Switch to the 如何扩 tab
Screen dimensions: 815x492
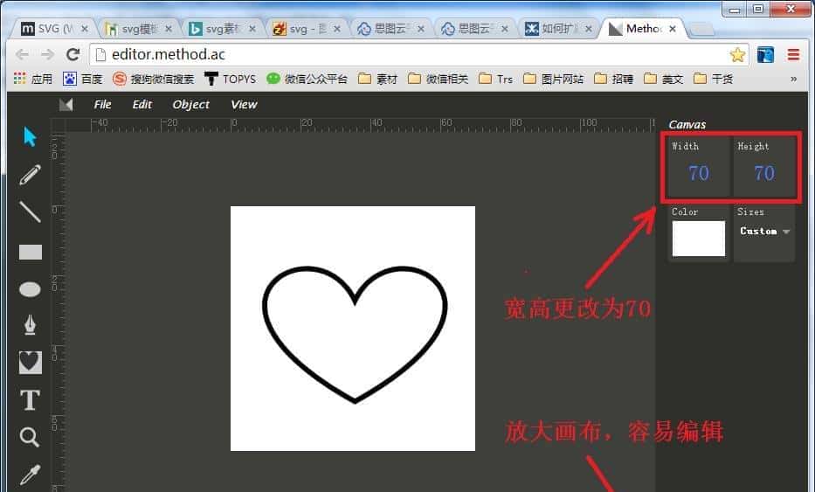[x=556, y=29]
